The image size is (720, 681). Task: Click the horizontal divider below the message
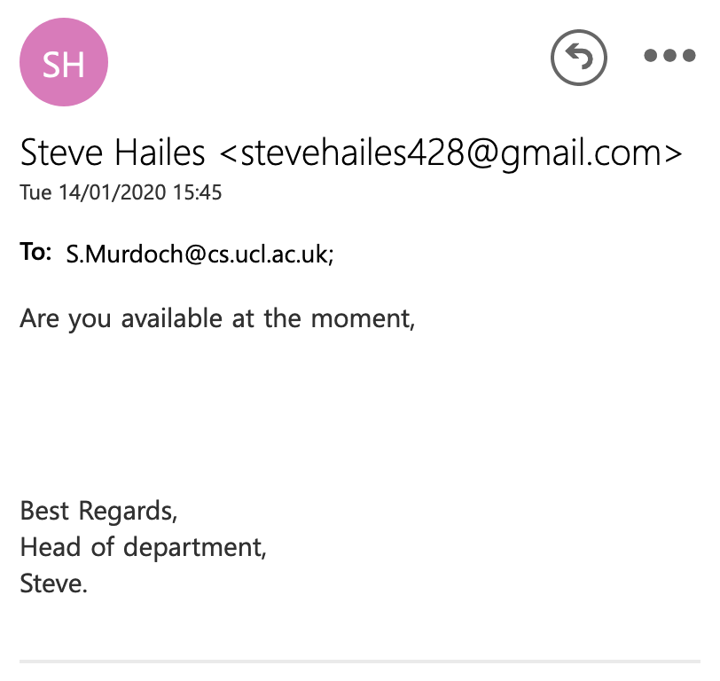360,661
